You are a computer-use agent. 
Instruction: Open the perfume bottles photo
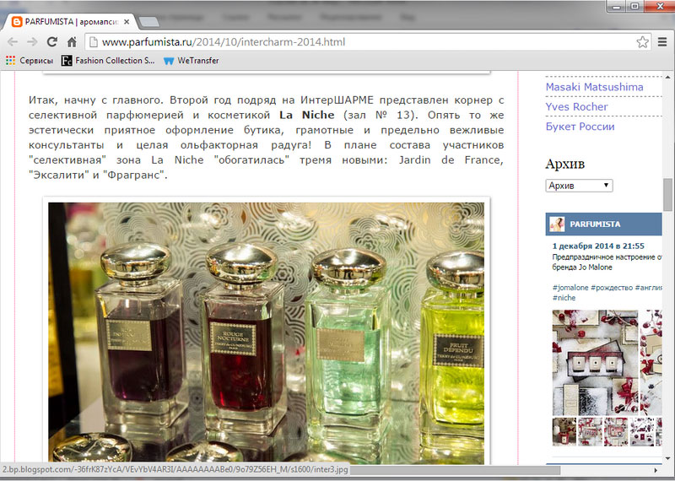tap(266, 332)
